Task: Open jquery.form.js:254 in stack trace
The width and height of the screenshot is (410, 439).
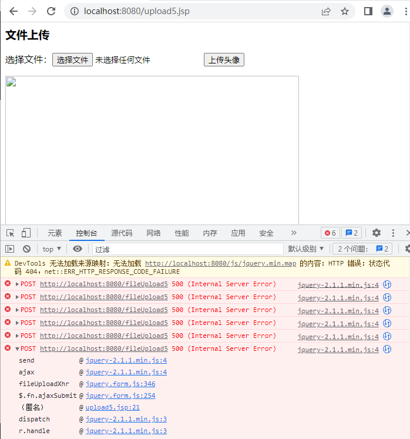Action: (x=120, y=396)
